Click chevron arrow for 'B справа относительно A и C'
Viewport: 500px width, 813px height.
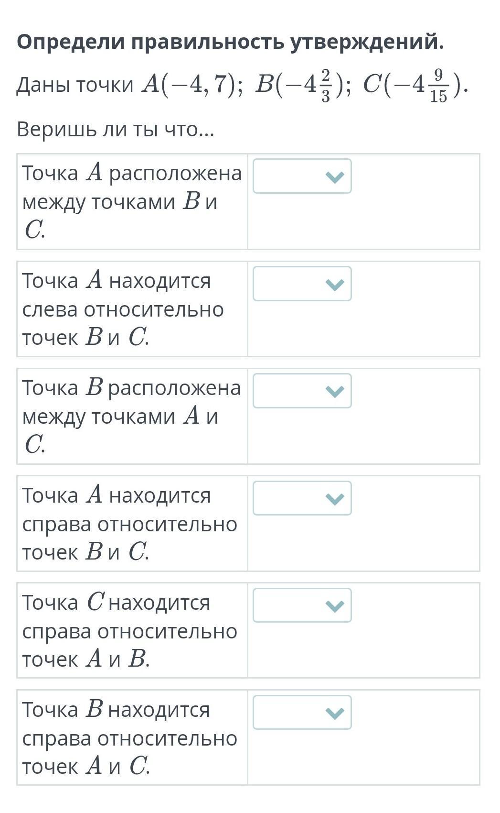point(334,714)
